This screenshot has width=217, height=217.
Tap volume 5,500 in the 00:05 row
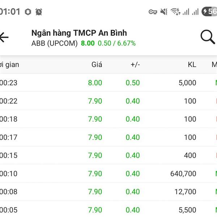[187, 210]
